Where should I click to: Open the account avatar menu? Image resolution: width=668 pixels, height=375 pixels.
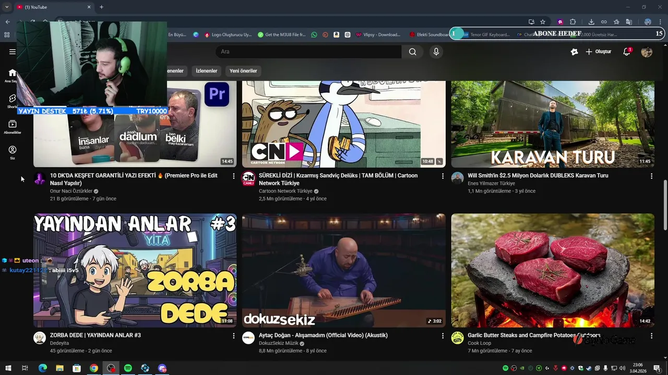click(647, 52)
